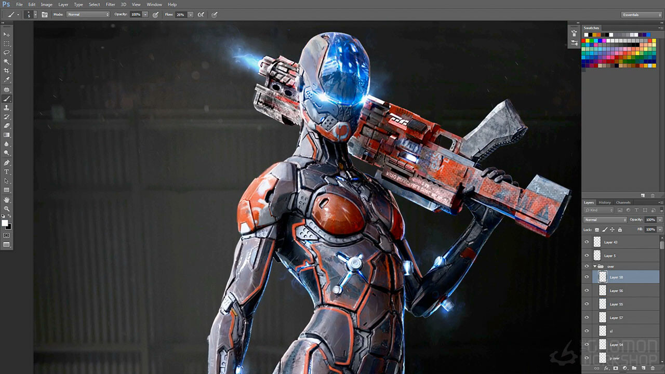Select the Blur tool
Image resolution: width=665 pixels, height=374 pixels.
tap(7, 144)
